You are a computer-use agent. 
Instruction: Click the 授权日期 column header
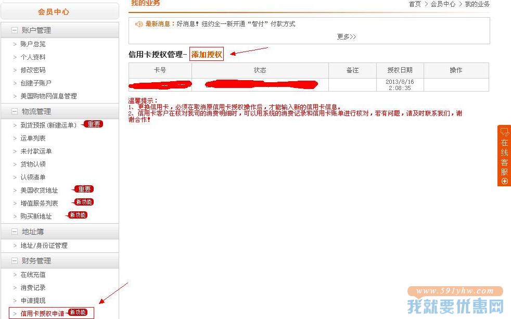pos(400,70)
